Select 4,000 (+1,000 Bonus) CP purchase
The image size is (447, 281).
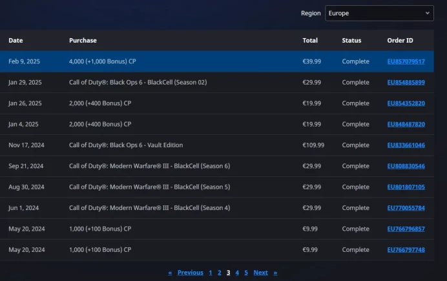[102, 61]
